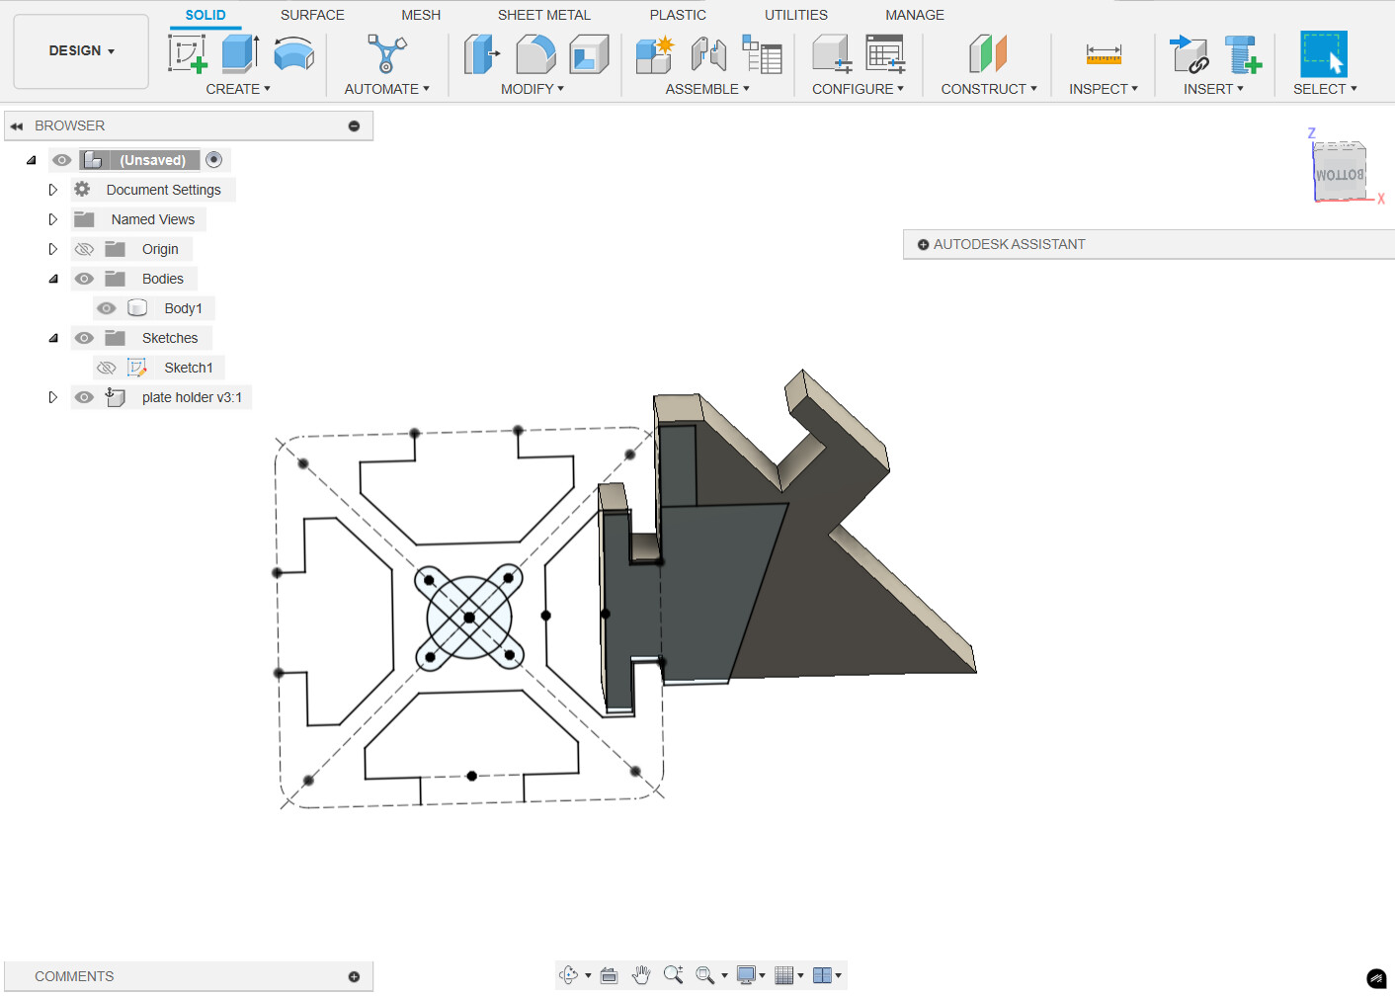1395x996 pixels.
Task: Toggle visibility of the Origin folder
Action: [x=84, y=248]
